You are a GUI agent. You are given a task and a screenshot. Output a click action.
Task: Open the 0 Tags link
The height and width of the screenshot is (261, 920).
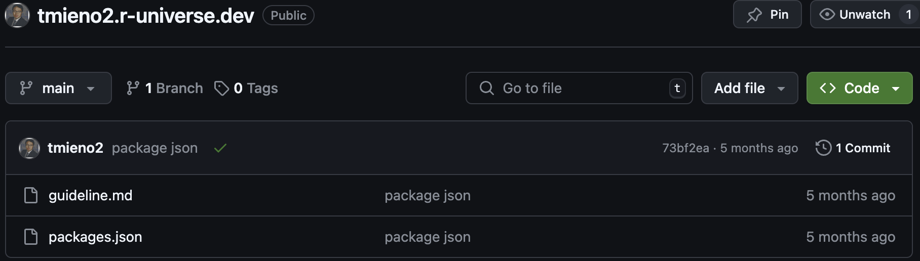255,88
